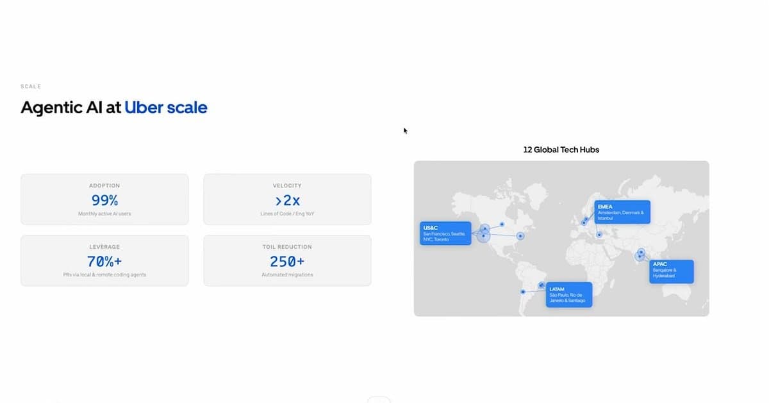Viewport: 769px width, 403px height.
Task: Click the ADOPTION card label
Action: pyautogui.click(x=104, y=186)
